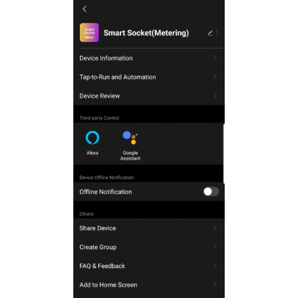Expand Device Information chevron
Screen dimensions: 298x298
(x=215, y=58)
